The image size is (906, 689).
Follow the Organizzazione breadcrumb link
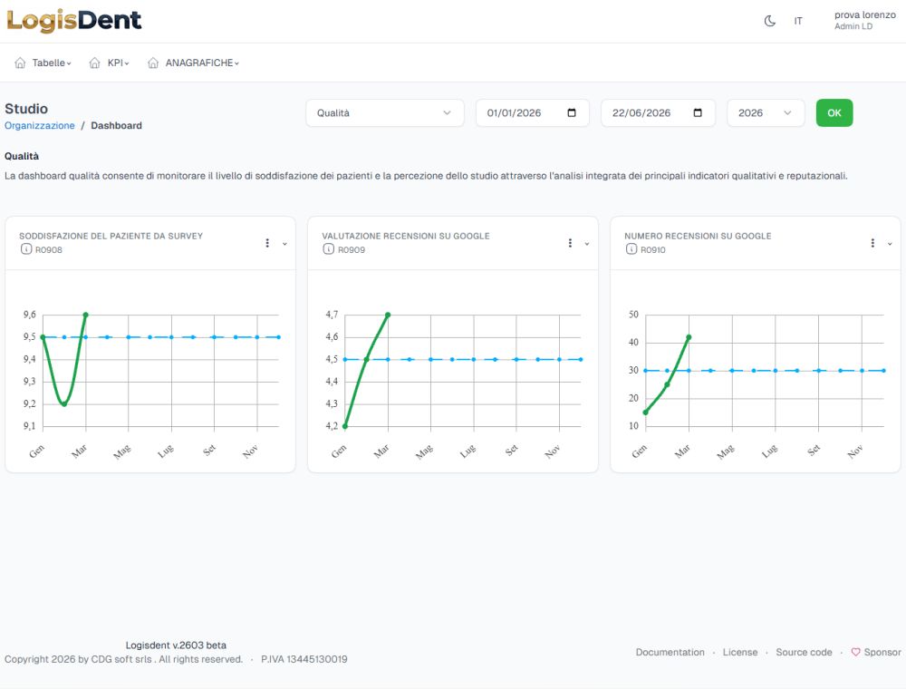click(39, 125)
